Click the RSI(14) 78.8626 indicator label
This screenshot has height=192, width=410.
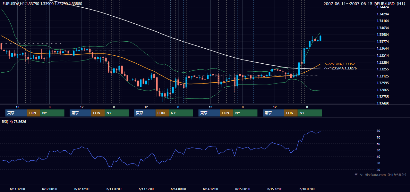[14, 122]
